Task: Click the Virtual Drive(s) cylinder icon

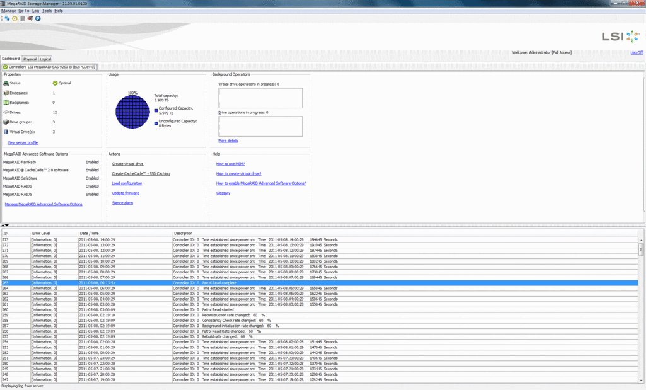Action: point(6,132)
